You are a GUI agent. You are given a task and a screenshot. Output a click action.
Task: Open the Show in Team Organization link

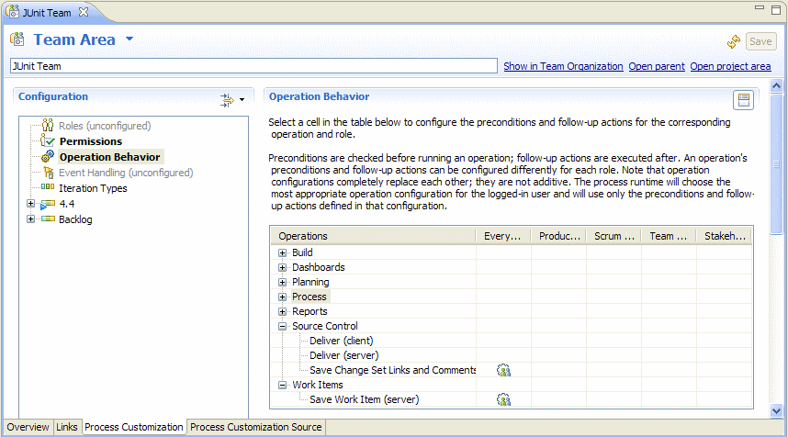(563, 66)
